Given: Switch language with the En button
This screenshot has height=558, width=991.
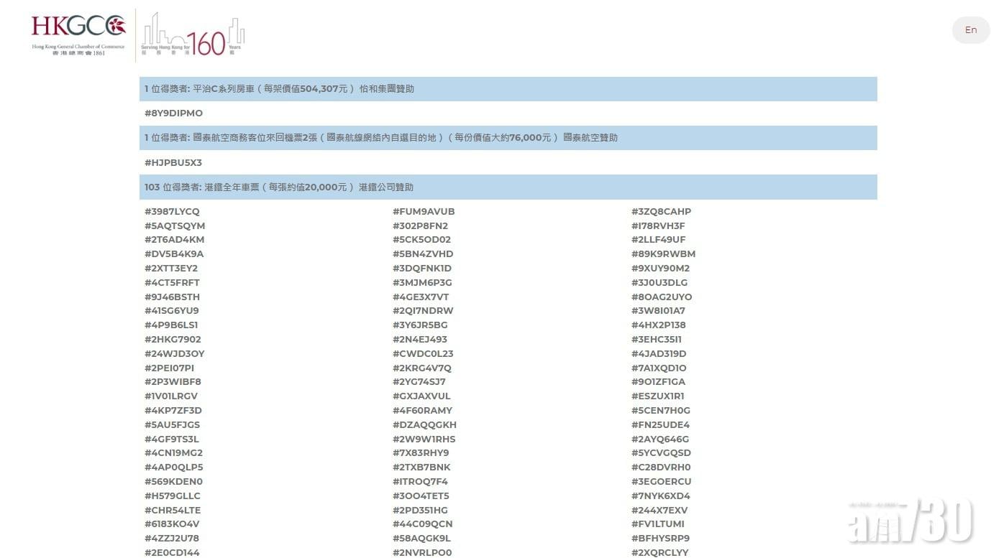Looking at the screenshot, I should click(970, 30).
